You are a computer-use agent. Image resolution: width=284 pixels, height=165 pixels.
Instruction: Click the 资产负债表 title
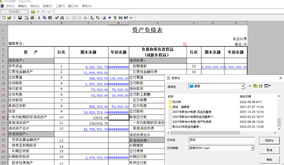point(147,30)
